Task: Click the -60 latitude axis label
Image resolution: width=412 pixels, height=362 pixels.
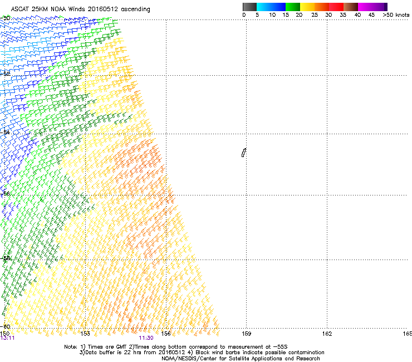Action: pyautogui.click(x=5, y=326)
